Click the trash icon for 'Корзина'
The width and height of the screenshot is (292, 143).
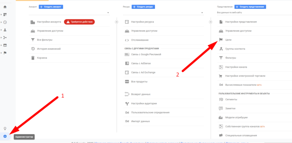[x=33, y=58]
